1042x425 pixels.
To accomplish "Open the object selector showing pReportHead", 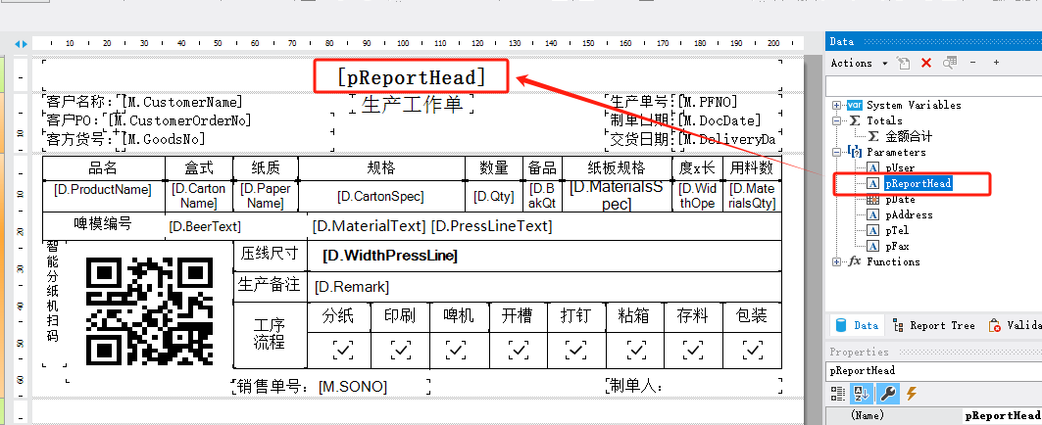I will point(933,370).
